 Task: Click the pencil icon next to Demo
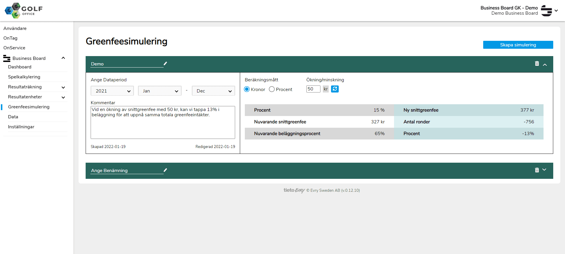165,63
